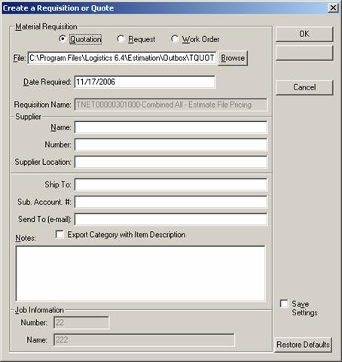Click the Ship To input field
The height and width of the screenshot is (362, 342).
click(x=171, y=184)
